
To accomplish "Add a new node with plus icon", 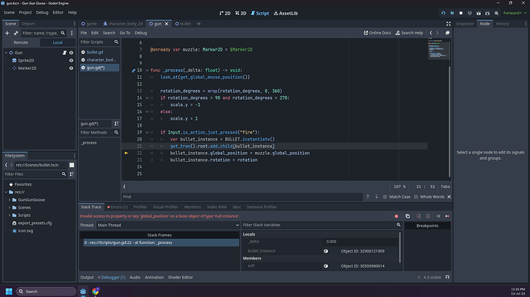I will tap(7, 33).
